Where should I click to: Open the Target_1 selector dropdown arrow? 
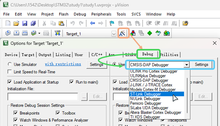pyautogui.click(x=114, y=34)
